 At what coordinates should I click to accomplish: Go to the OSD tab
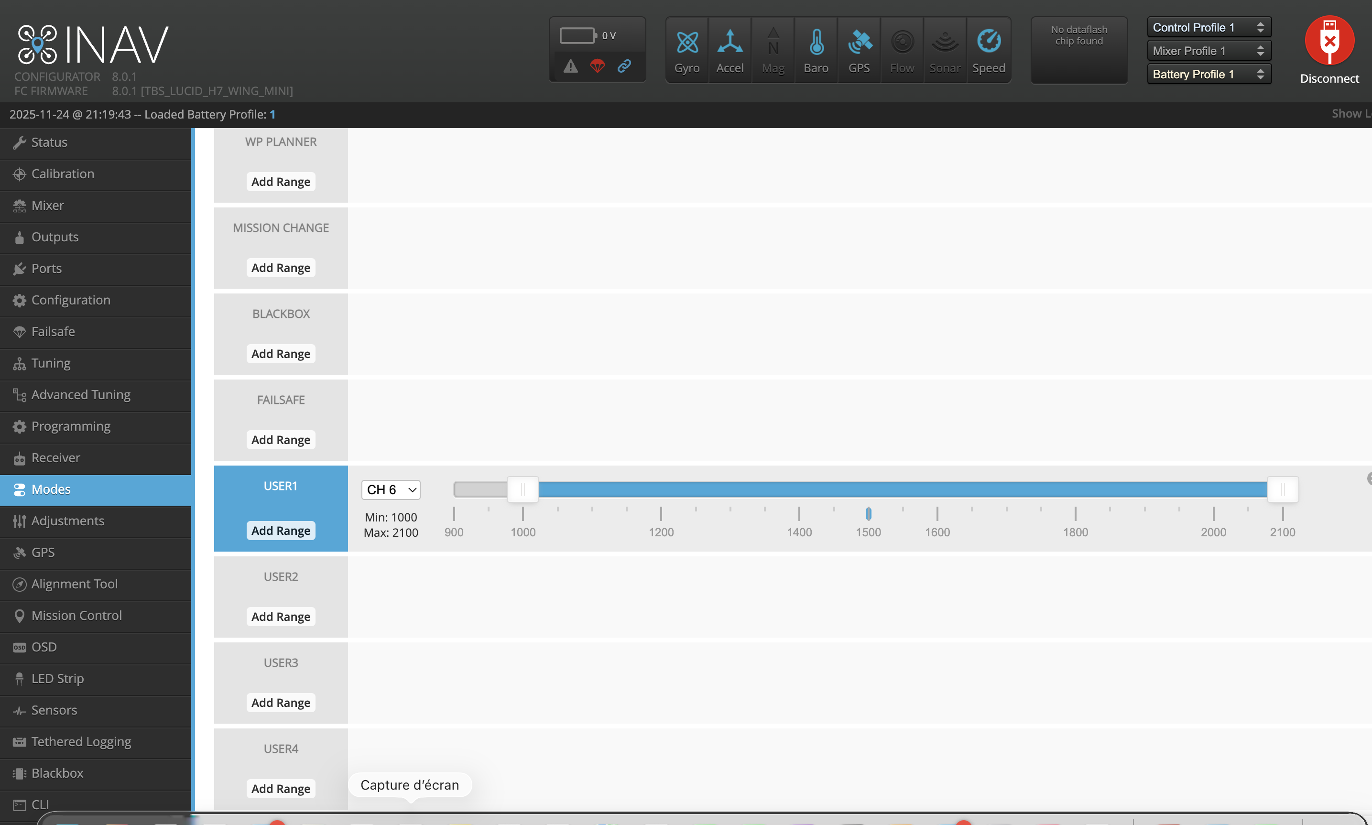point(44,647)
